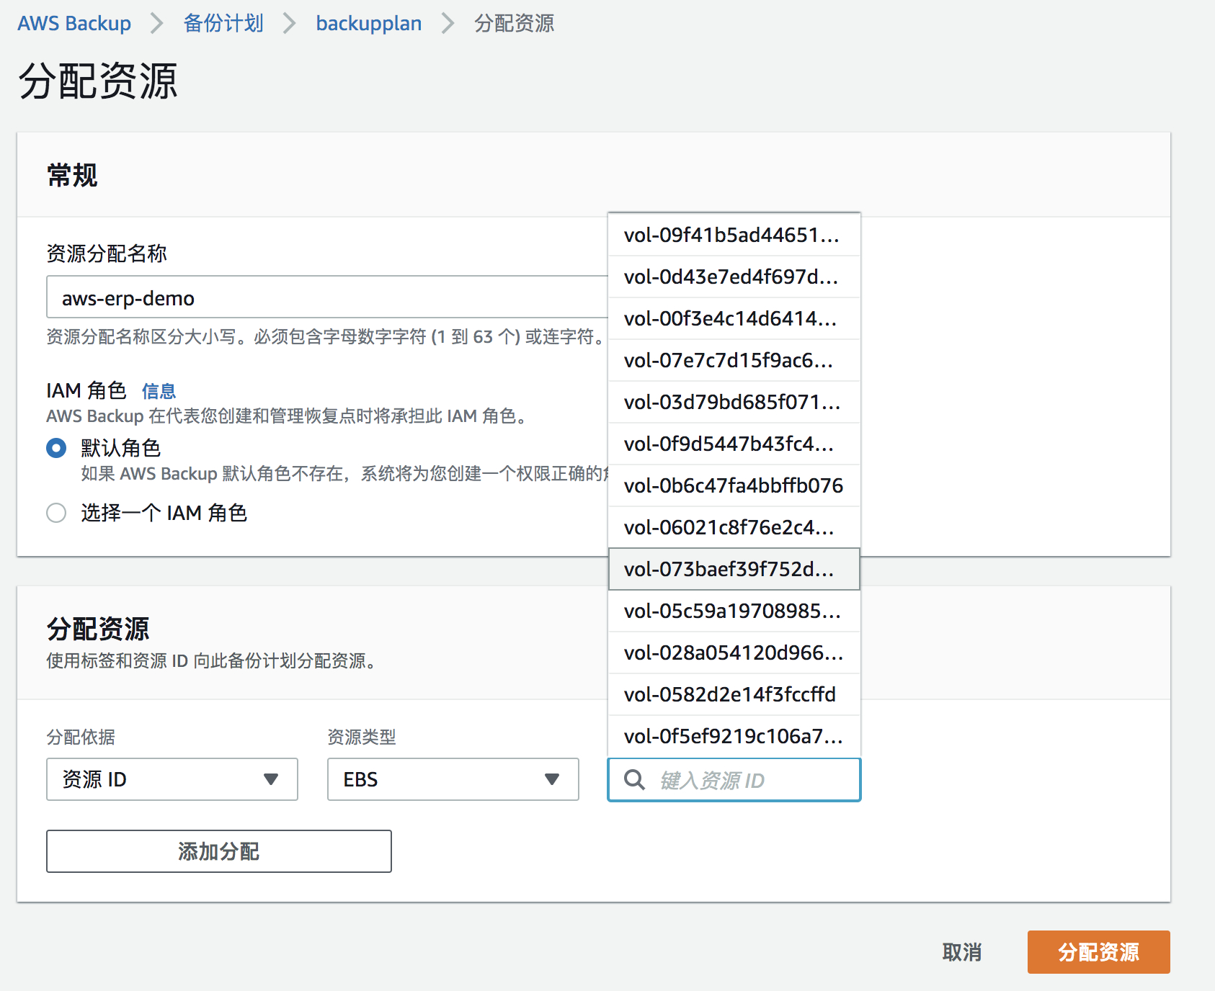Navigate to backup plans breadcrumb
This screenshot has width=1215, height=991.
point(223,23)
